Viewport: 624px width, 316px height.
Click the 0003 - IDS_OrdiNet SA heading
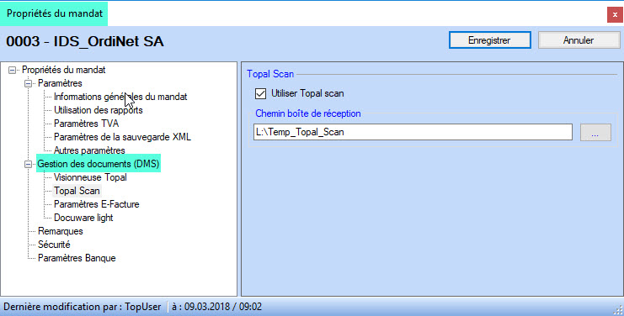[x=85, y=41]
